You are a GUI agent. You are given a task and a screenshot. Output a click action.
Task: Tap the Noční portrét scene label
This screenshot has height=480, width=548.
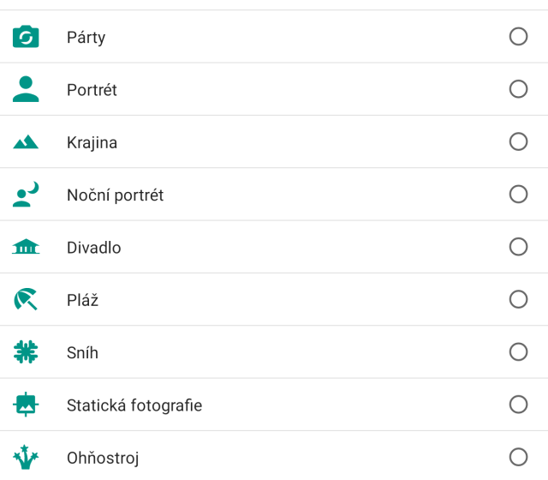click(115, 195)
